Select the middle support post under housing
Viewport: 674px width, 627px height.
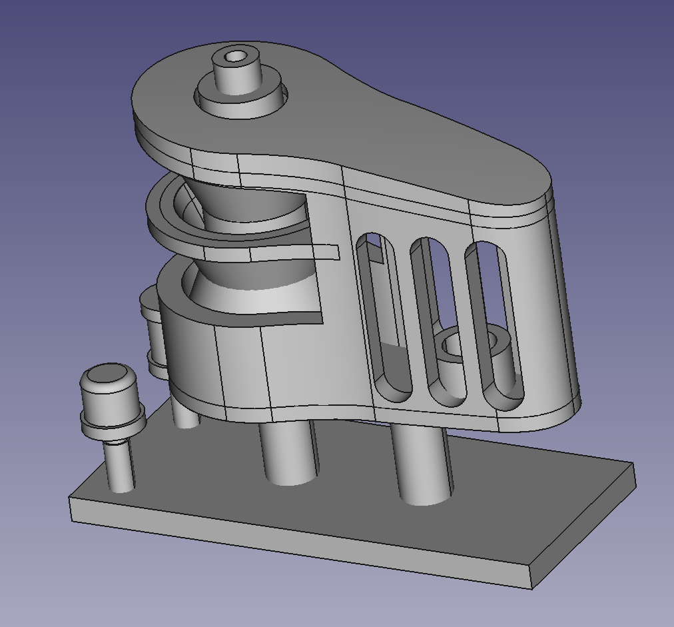288,453
